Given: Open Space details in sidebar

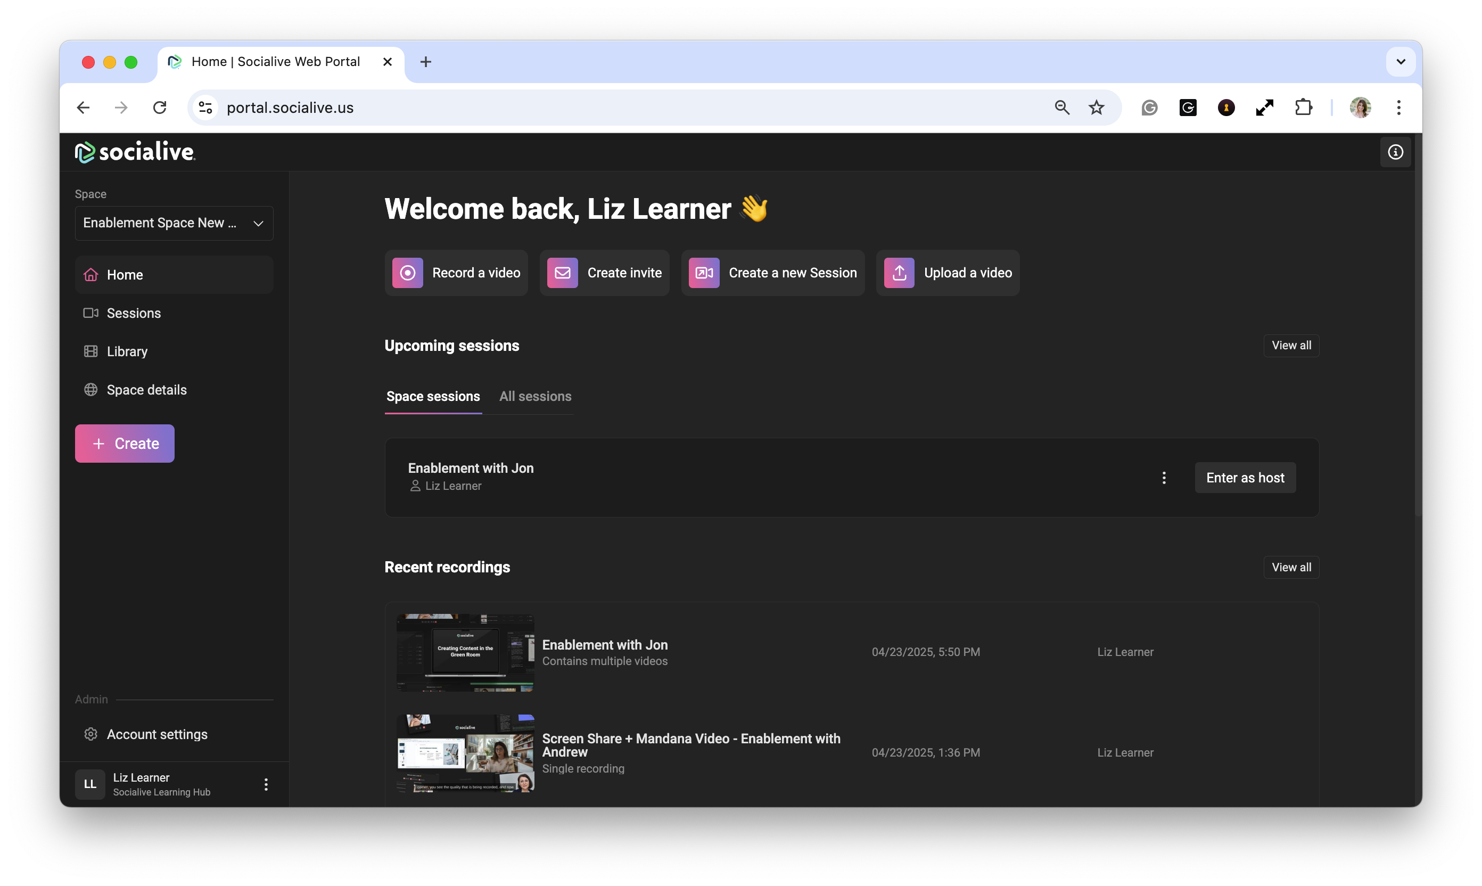Looking at the screenshot, I should [146, 390].
